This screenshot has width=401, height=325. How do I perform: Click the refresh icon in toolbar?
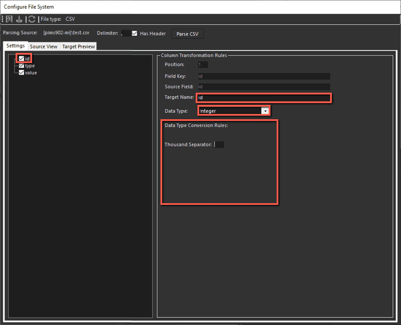pos(31,19)
